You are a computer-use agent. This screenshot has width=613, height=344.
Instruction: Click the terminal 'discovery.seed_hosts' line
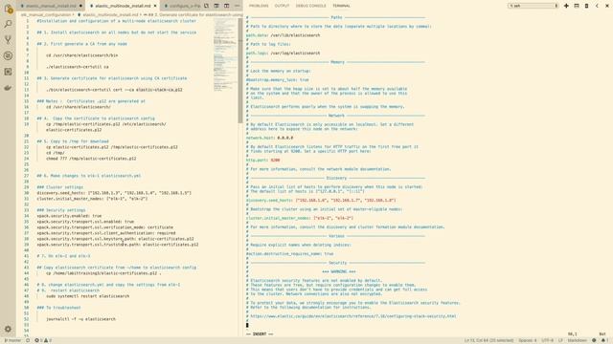[x=321, y=201]
